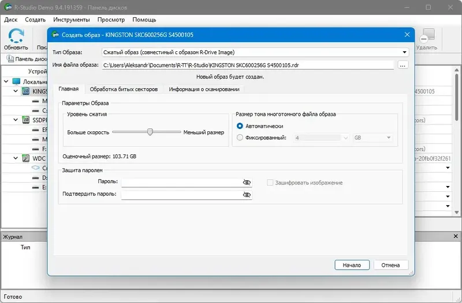Click the Удалить toolbar icon
Viewport: 462px width, 303px height.
[427, 36]
